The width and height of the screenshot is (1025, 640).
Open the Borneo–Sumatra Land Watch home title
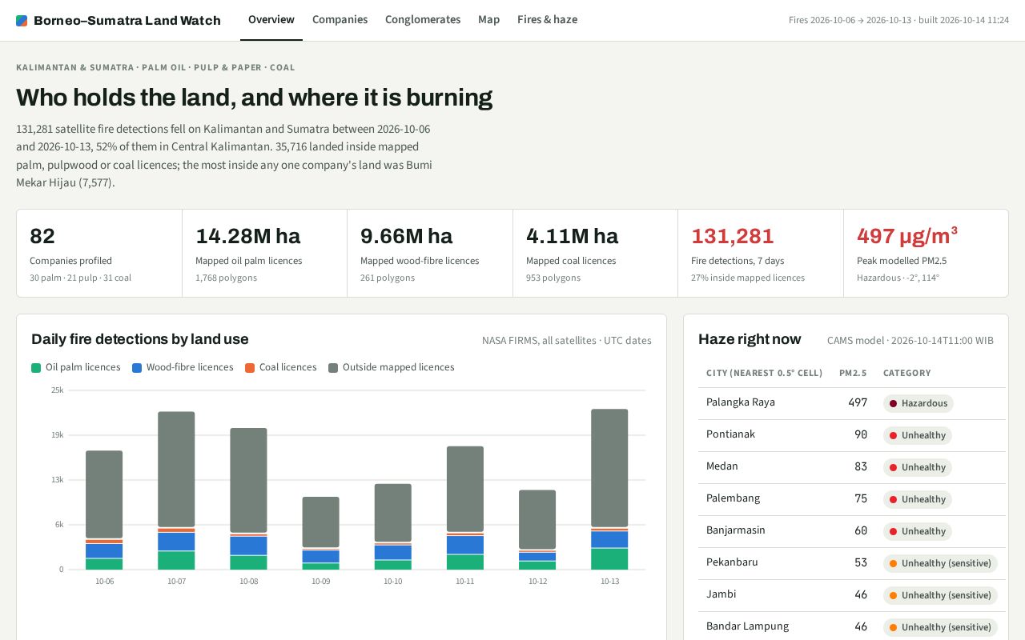(127, 21)
